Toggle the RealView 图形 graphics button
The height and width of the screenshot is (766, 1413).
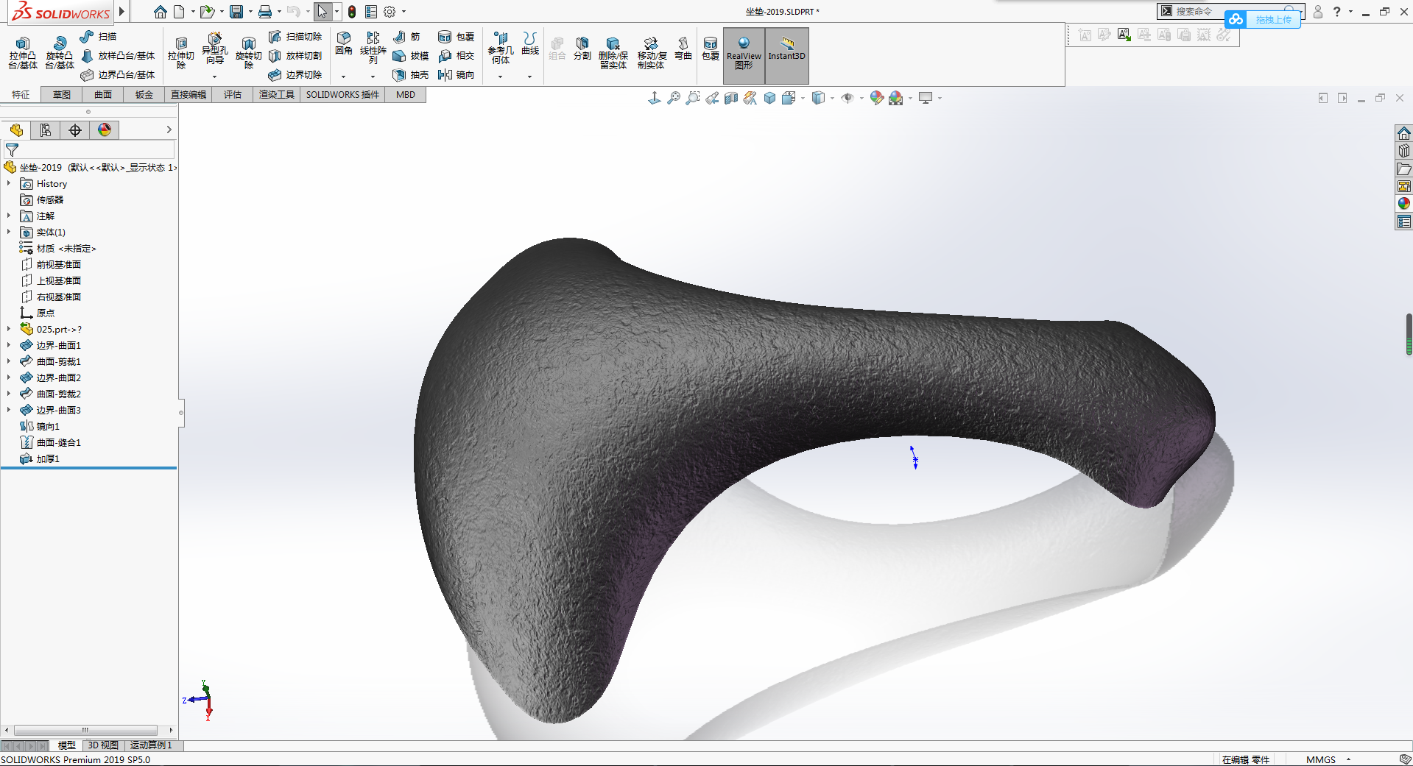point(744,55)
